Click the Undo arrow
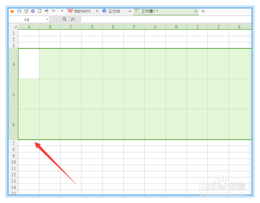Screen dimensions: 260x203 (x=47, y=11)
